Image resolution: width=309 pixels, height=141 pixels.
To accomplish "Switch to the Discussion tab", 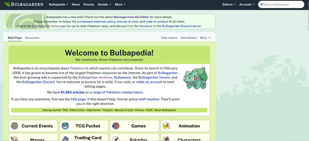I will [x=32, y=38].
